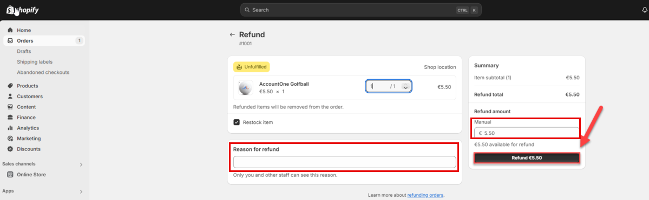Open Analytics bar chart icon

[x=10, y=128]
